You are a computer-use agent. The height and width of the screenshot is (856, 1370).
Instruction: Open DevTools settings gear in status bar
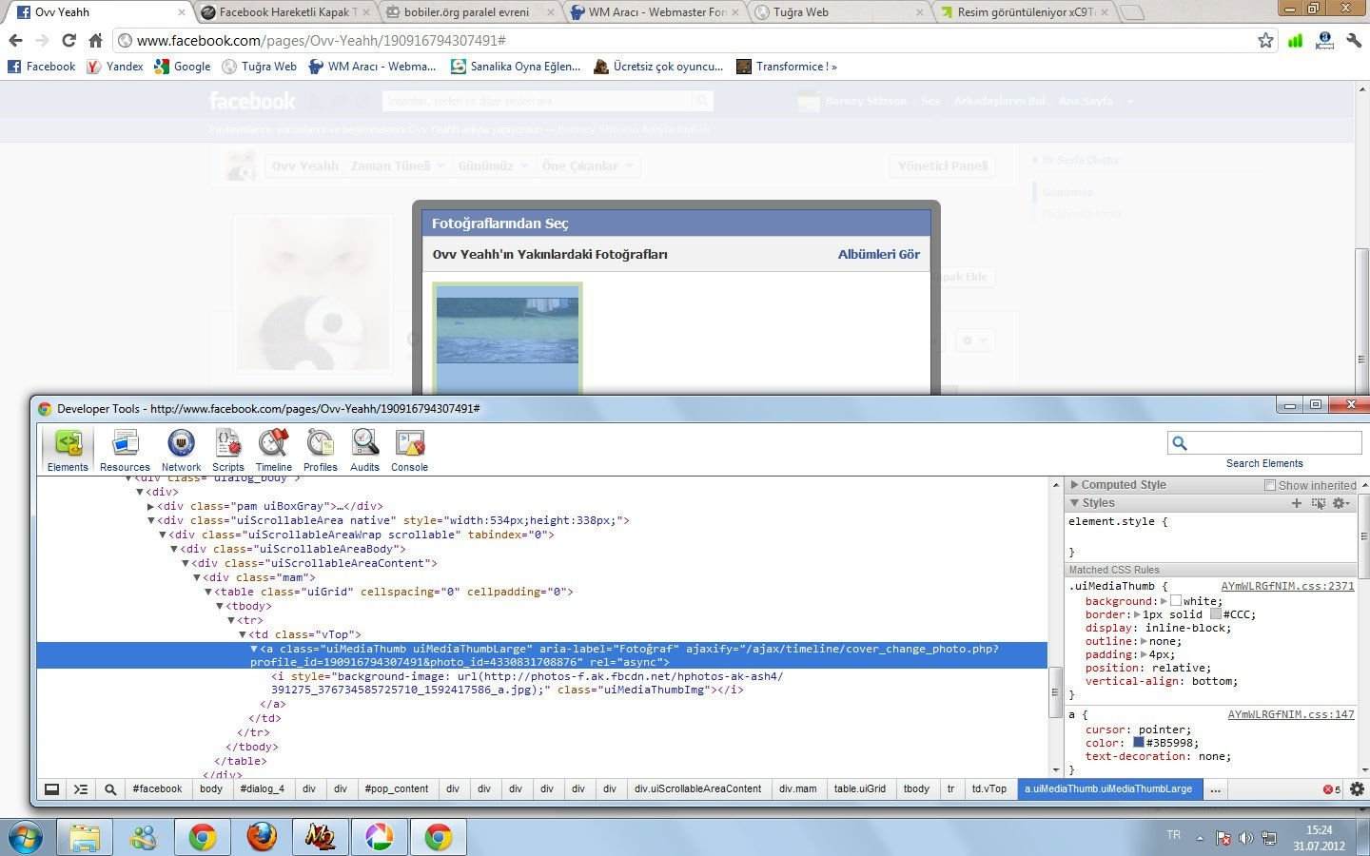(1358, 789)
